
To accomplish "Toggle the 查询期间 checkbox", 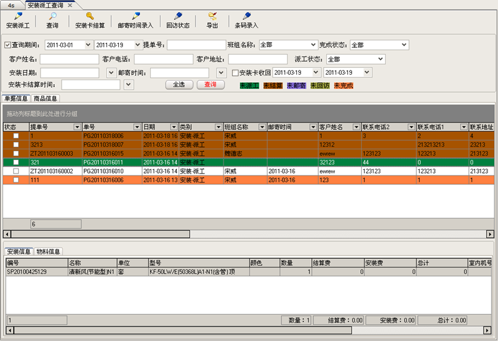I will [x=7, y=45].
